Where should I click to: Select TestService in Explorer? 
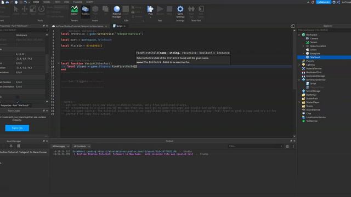(x=312, y=121)
